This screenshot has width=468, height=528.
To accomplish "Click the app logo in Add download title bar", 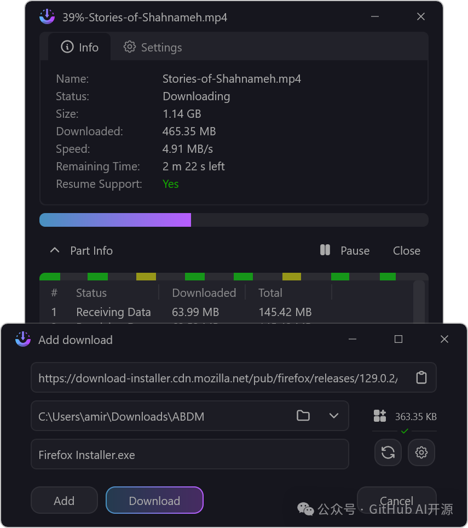I will pyautogui.click(x=23, y=339).
